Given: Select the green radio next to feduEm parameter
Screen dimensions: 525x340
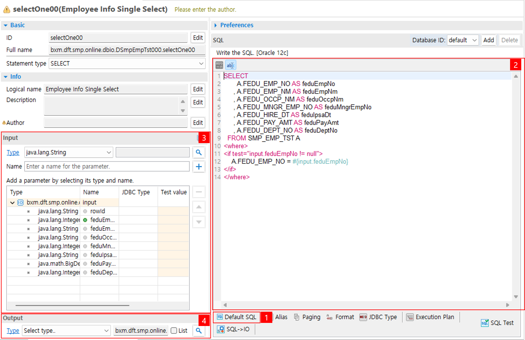Looking at the screenshot, I should (85, 220).
